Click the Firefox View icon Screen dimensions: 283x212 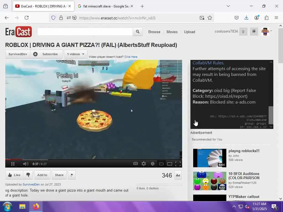6,6
